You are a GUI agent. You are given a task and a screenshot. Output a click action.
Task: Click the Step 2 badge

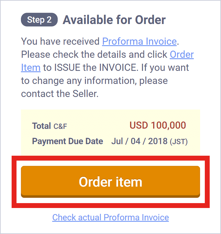[39, 20]
